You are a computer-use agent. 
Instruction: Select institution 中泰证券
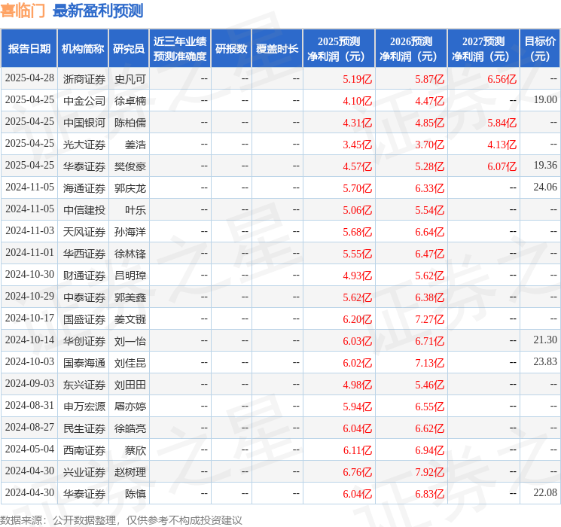(x=84, y=297)
